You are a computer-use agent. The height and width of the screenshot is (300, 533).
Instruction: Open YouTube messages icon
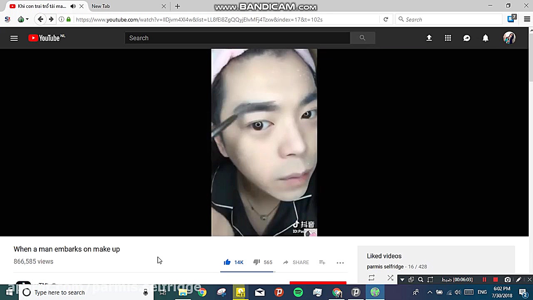tap(467, 38)
